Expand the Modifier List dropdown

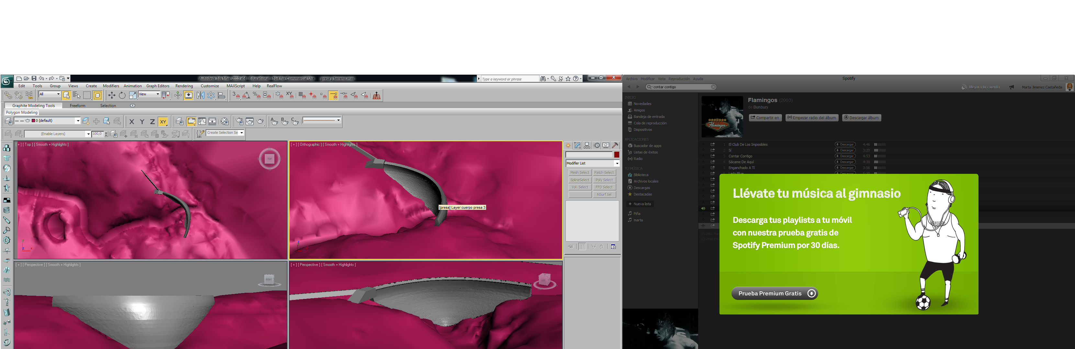617,163
